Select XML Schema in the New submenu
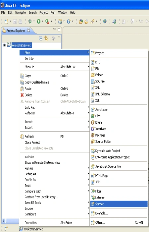This screenshot has width=149, height=232. [x=119, y=94]
